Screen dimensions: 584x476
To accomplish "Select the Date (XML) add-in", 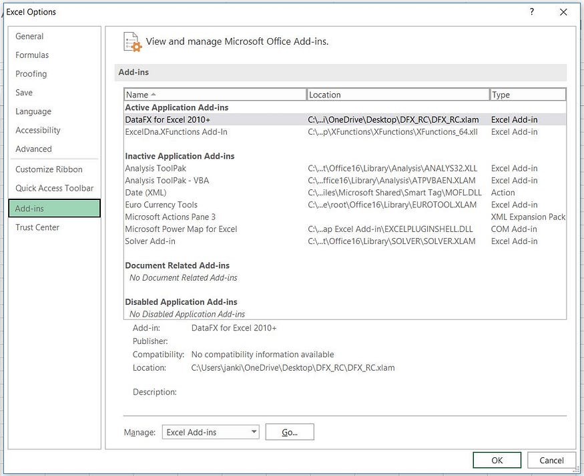I will 345,193.
